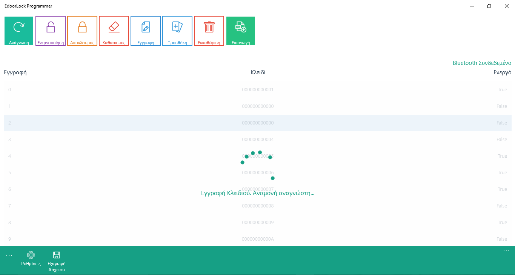Open the Εισαγωγή import file tile
This screenshot has height=275, width=515.
tap(241, 31)
